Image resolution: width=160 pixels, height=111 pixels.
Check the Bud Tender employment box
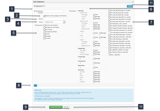44,30
